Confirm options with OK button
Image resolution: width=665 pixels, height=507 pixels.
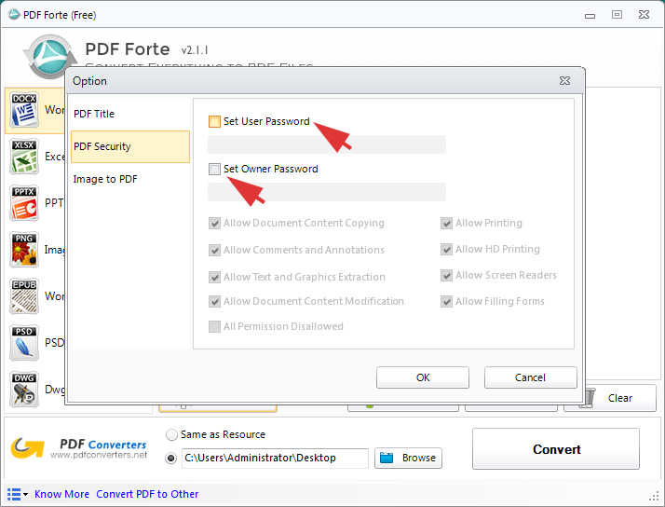(x=423, y=377)
